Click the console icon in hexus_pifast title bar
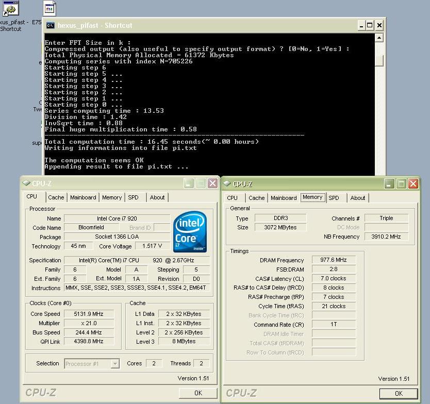Screen dimensions: 430x404 (50, 25)
